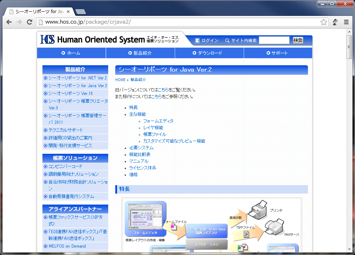
Task: Click the 製品紹介 breadcrumb link
Action: point(138,80)
